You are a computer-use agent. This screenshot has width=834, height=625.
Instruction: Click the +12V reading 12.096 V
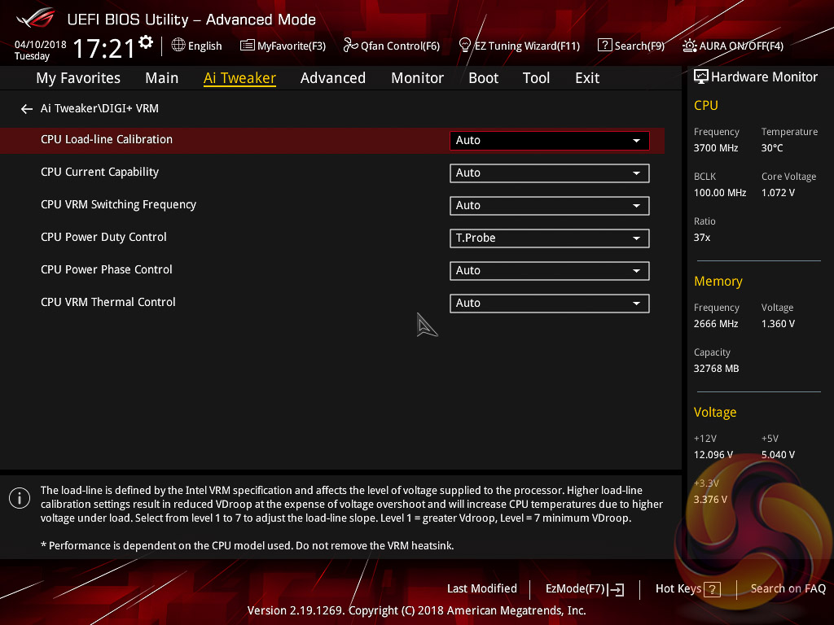tap(713, 455)
